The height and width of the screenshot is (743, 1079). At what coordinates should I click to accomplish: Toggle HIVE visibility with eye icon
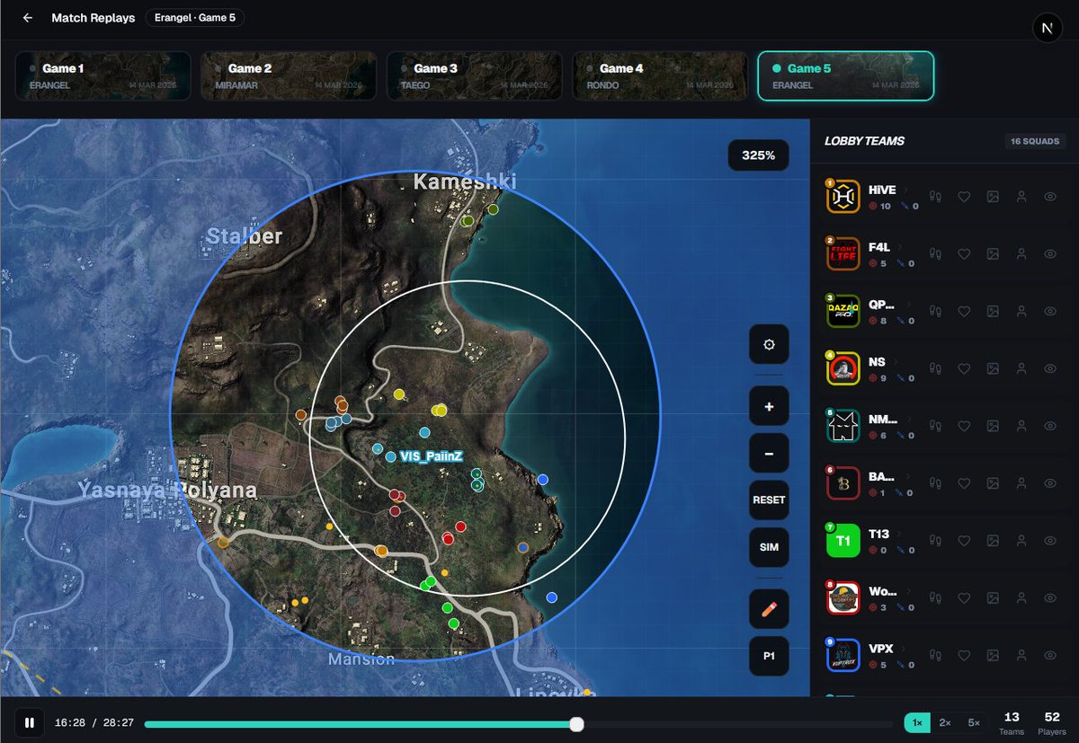1050,197
